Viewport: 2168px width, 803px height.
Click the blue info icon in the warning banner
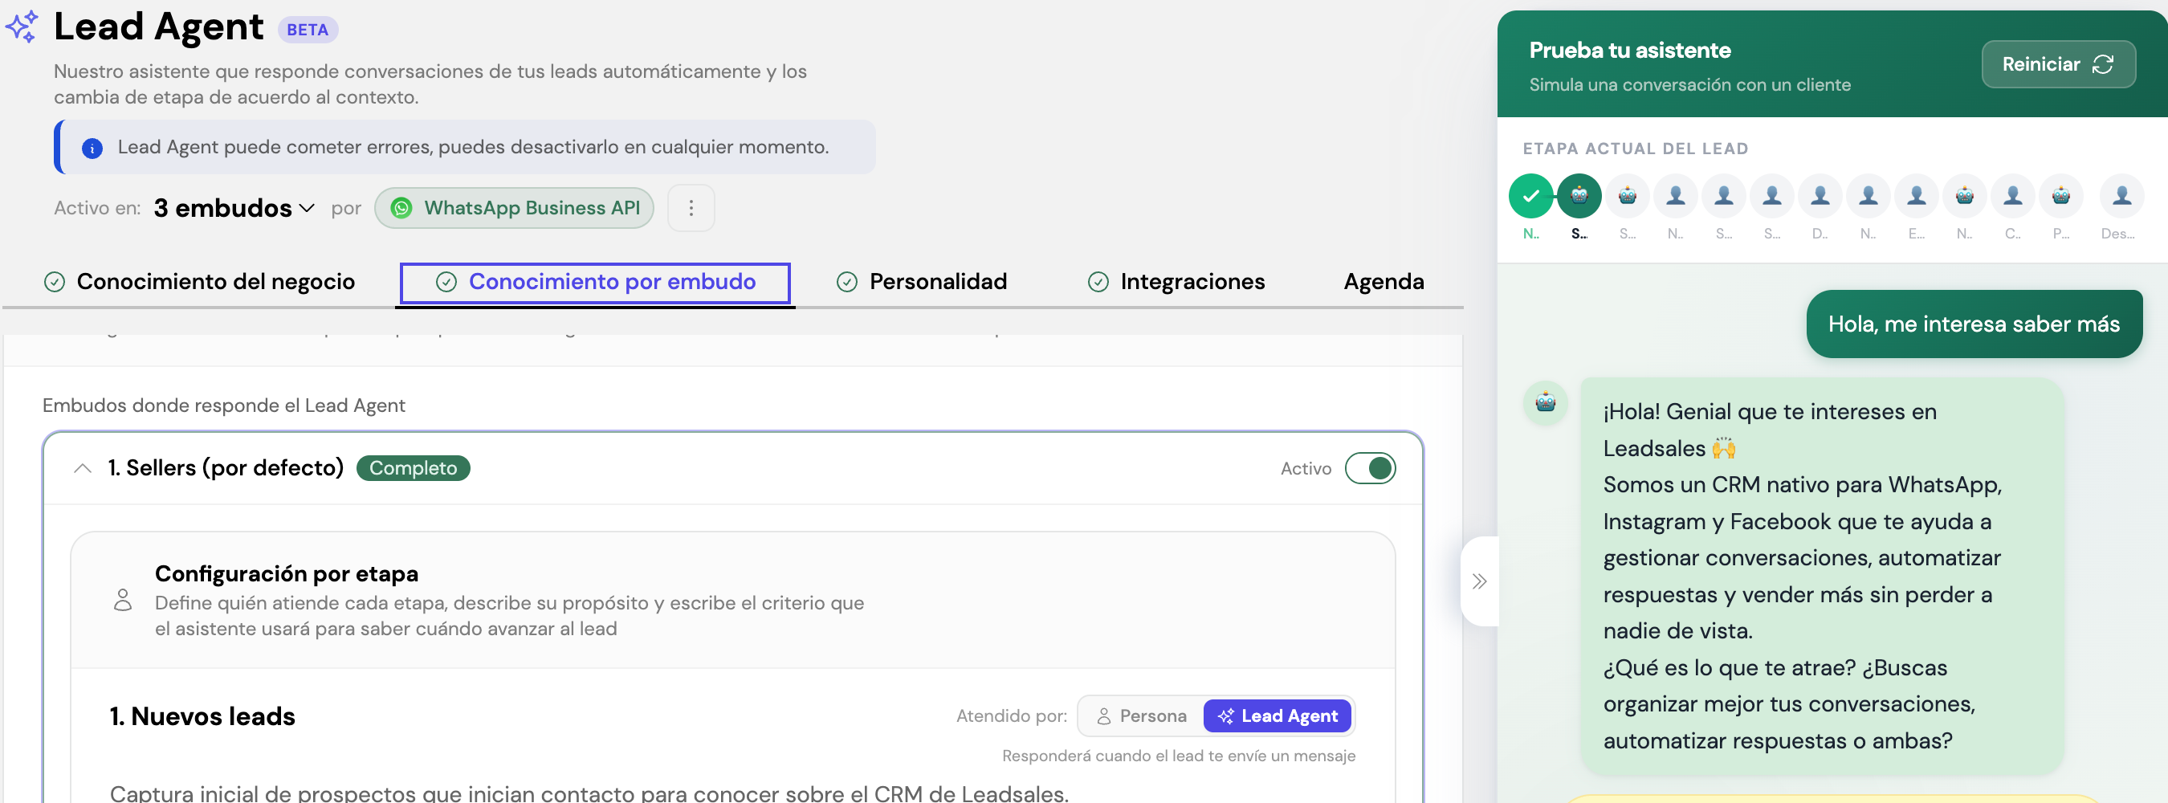pos(92,148)
